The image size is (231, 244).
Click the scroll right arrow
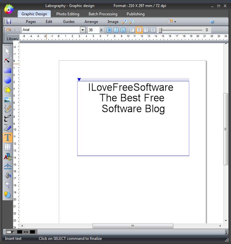[220, 226]
